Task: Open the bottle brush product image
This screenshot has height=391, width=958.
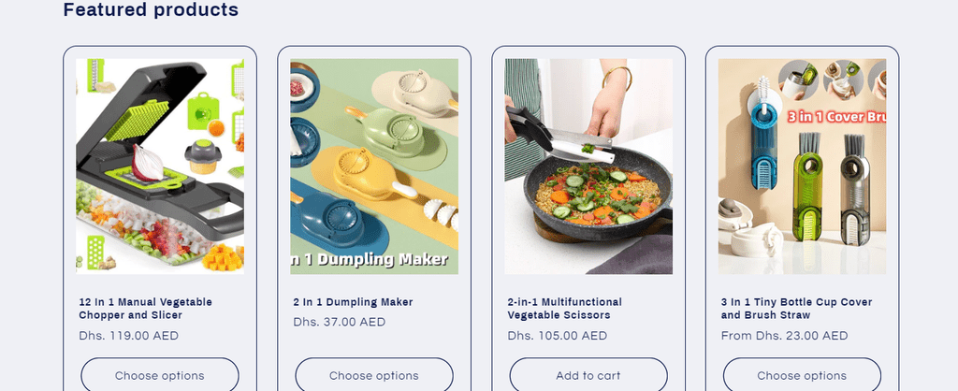Action: (x=802, y=167)
